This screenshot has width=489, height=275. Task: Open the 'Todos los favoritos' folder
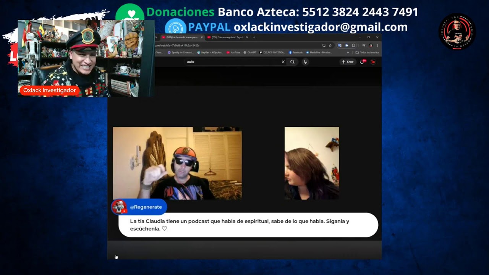(367, 52)
